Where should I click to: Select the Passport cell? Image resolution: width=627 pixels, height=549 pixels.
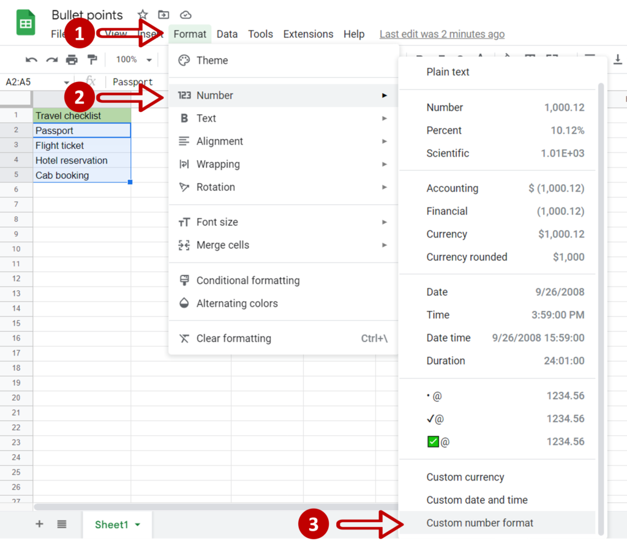(82, 130)
